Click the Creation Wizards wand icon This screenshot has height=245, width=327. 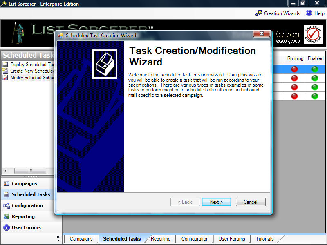click(258, 13)
